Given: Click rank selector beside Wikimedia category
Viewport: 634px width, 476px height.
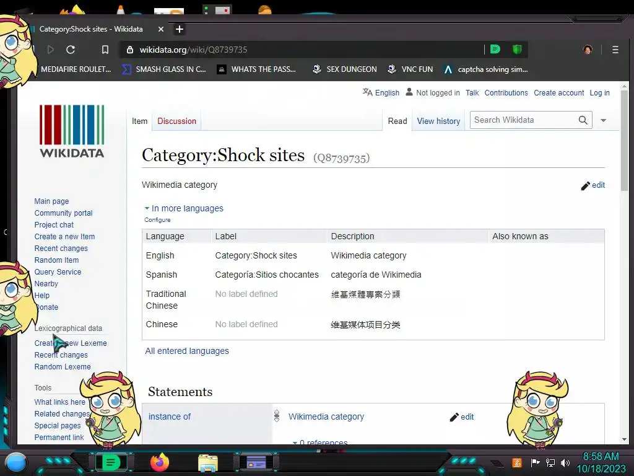Looking at the screenshot, I should (277, 416).
